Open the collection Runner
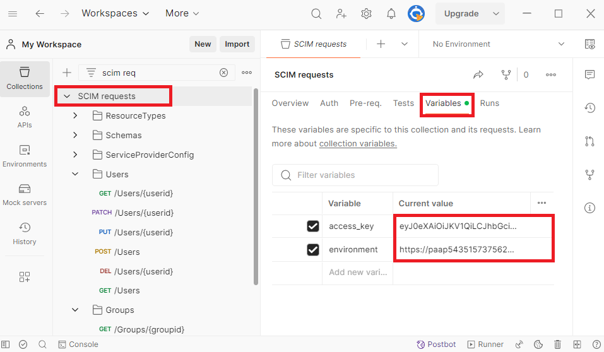 pos(485,344)
